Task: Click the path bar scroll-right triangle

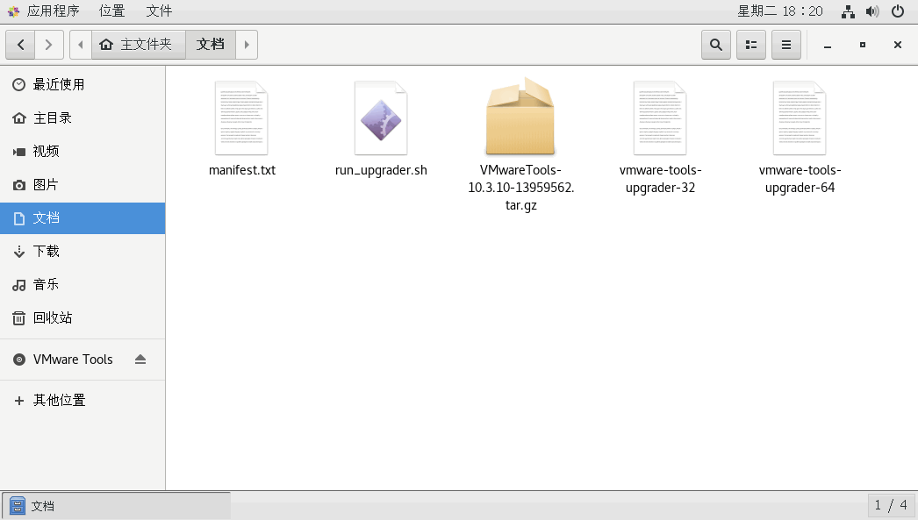Action: coord(247,45)
